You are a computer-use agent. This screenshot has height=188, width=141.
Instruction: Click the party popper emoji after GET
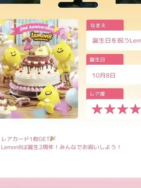point(53,139)
